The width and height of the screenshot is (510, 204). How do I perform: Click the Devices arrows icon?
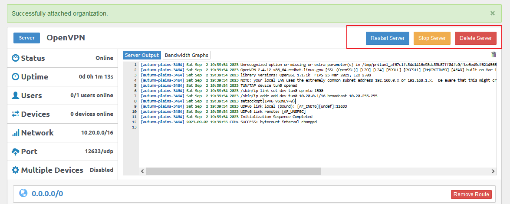(x=15, y=114)
